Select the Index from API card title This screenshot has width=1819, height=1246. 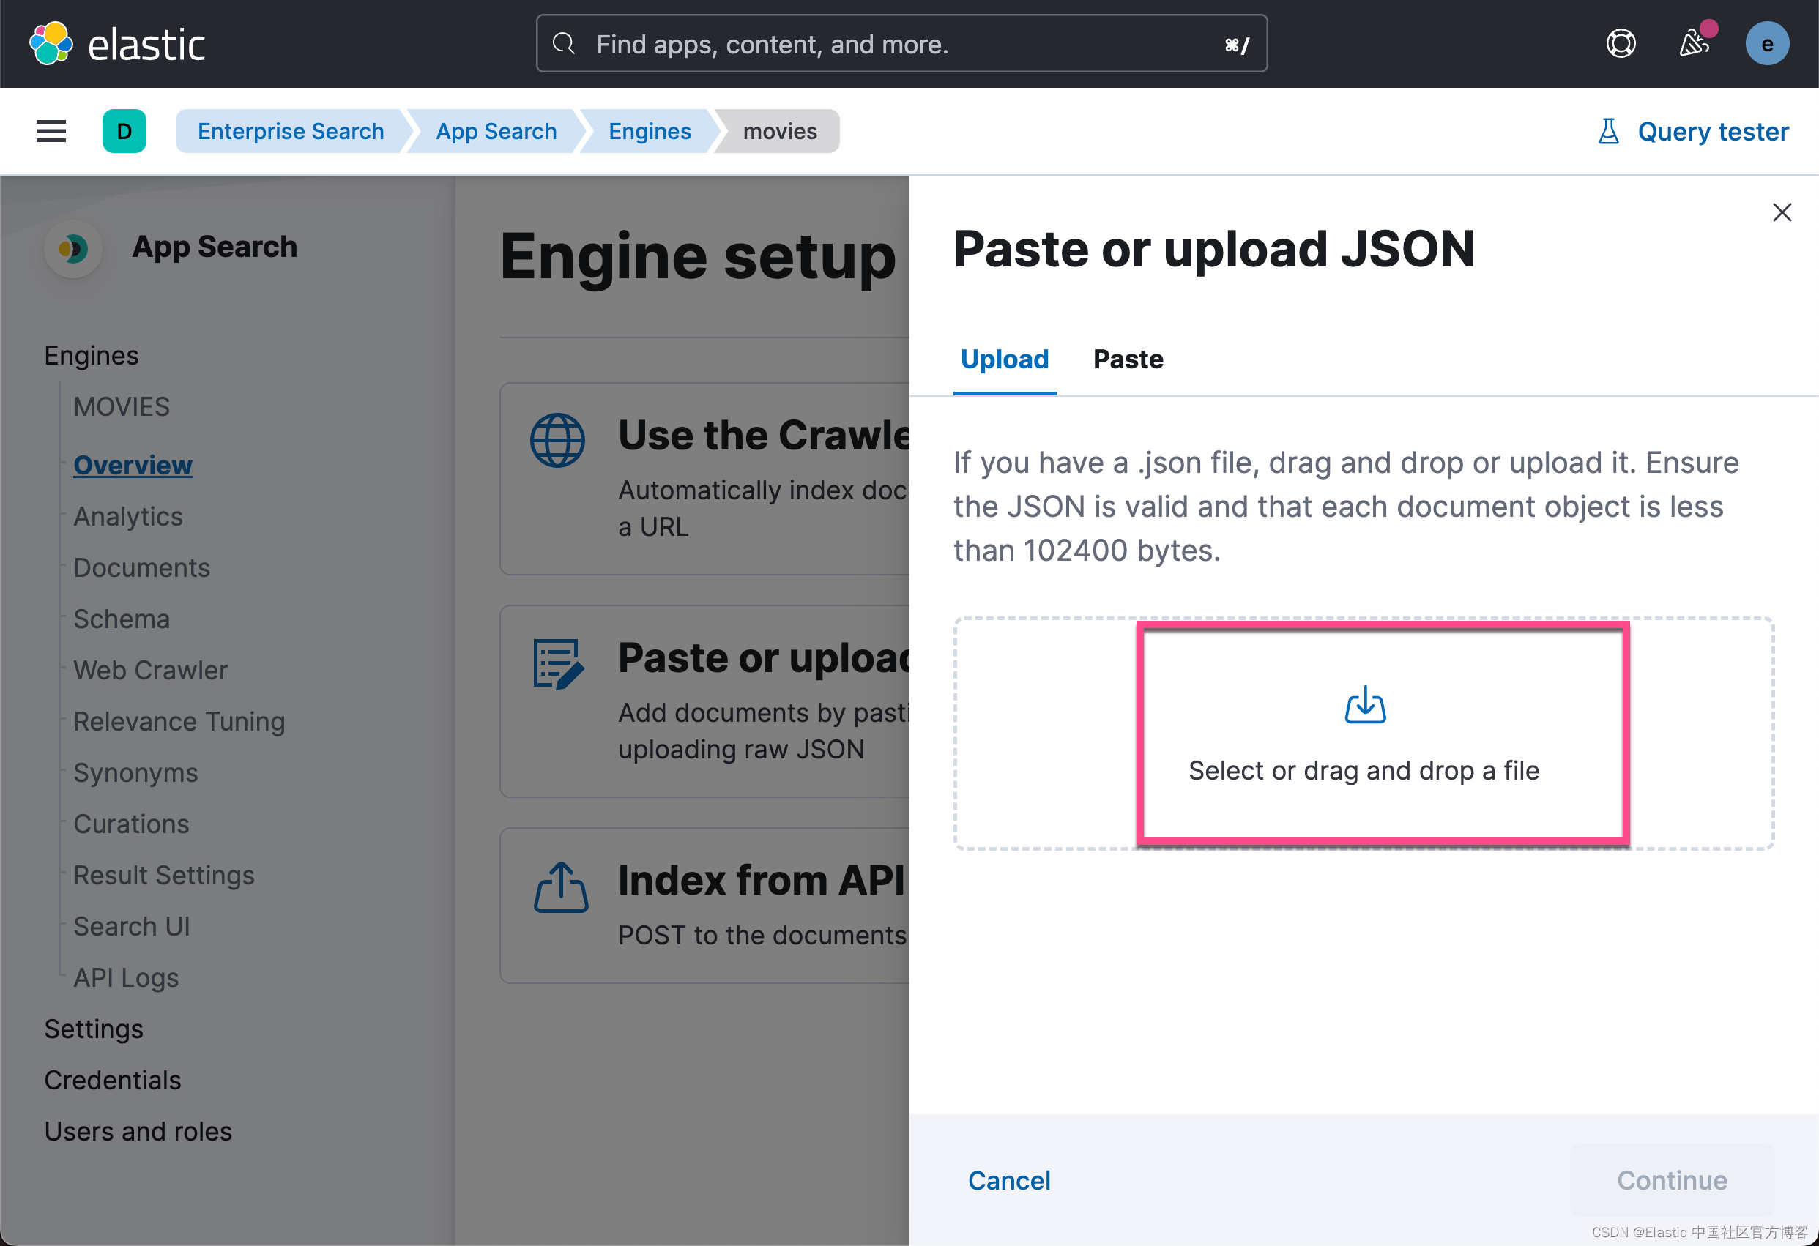tap(761, 881)
